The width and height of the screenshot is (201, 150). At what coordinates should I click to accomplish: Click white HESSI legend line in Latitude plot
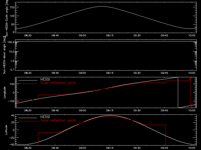click(x=28, y=118)
